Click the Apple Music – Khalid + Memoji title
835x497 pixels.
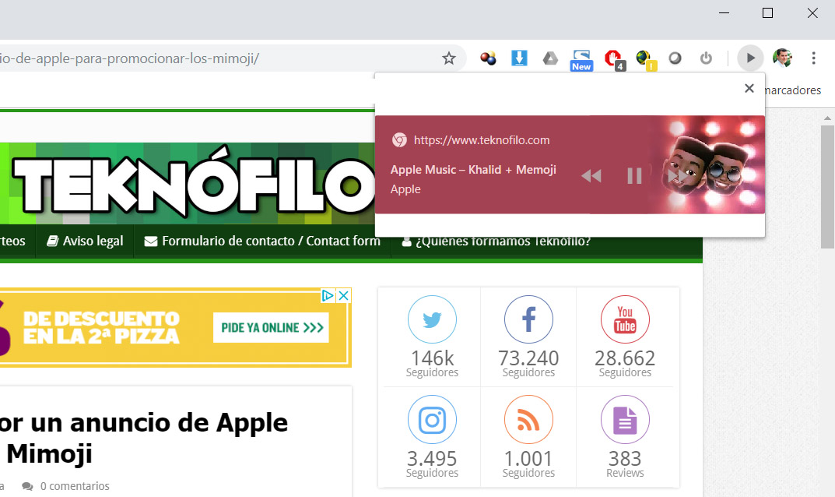pyautogui.click(x=473, y=170)
